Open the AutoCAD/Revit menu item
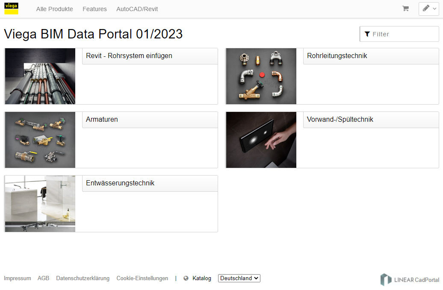443x290 pixels. pyautogui.click(x=137, y=9)
